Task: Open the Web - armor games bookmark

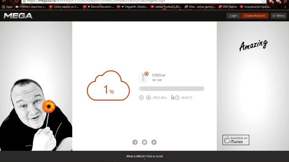Action: pos(200,7)
